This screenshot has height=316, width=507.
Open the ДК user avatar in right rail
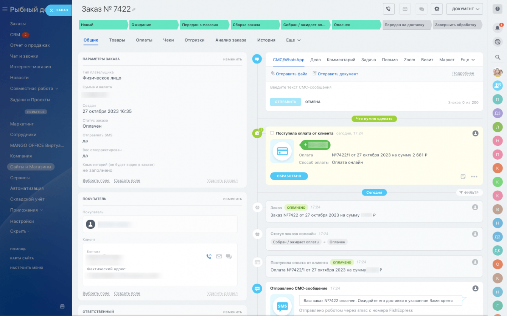(498, 251)
